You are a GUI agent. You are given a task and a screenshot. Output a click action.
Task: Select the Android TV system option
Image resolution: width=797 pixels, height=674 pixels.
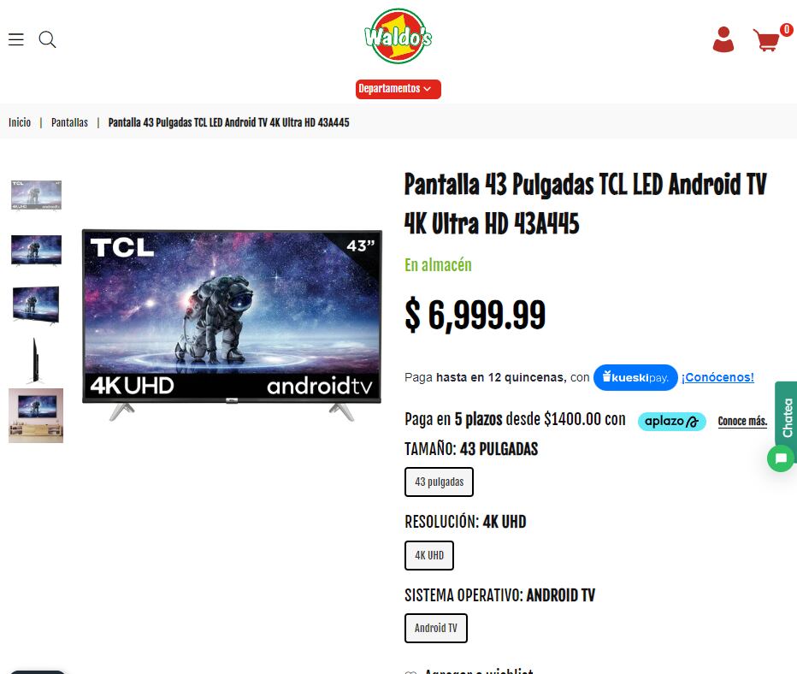(x=436, y=629)
